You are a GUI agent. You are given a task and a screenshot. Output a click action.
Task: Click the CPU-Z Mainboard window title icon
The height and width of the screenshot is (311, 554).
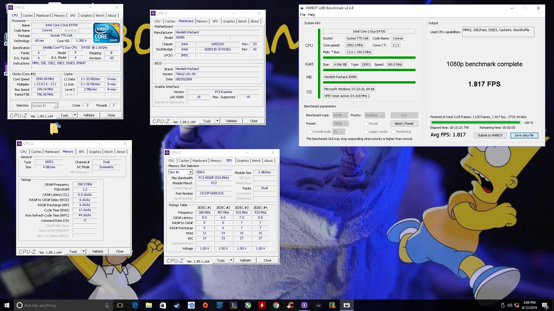[x=154, y=13]
